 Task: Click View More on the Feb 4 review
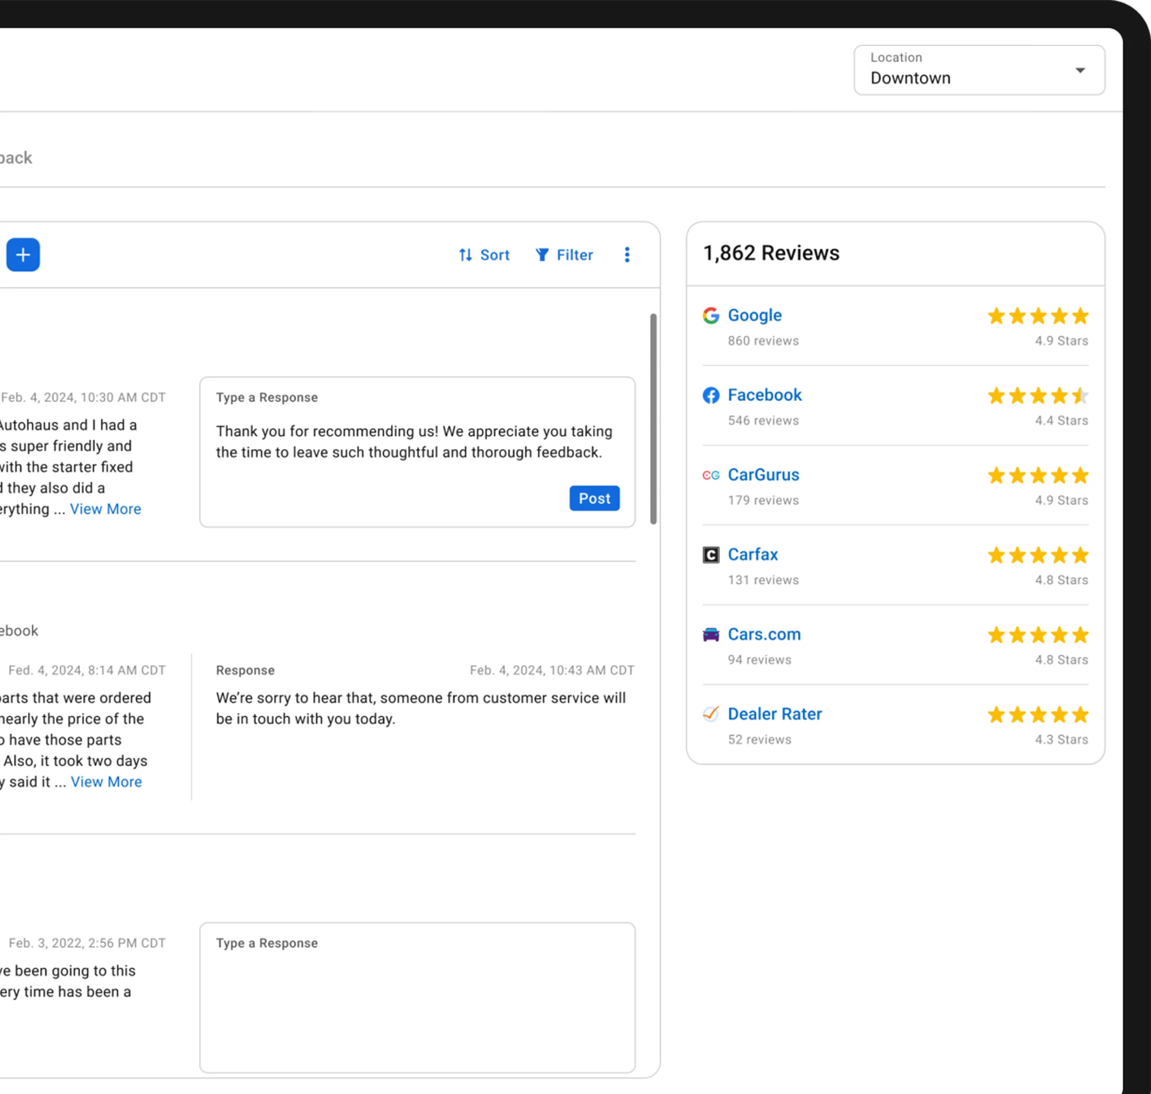pyautogui.click(x=105, y=508)
